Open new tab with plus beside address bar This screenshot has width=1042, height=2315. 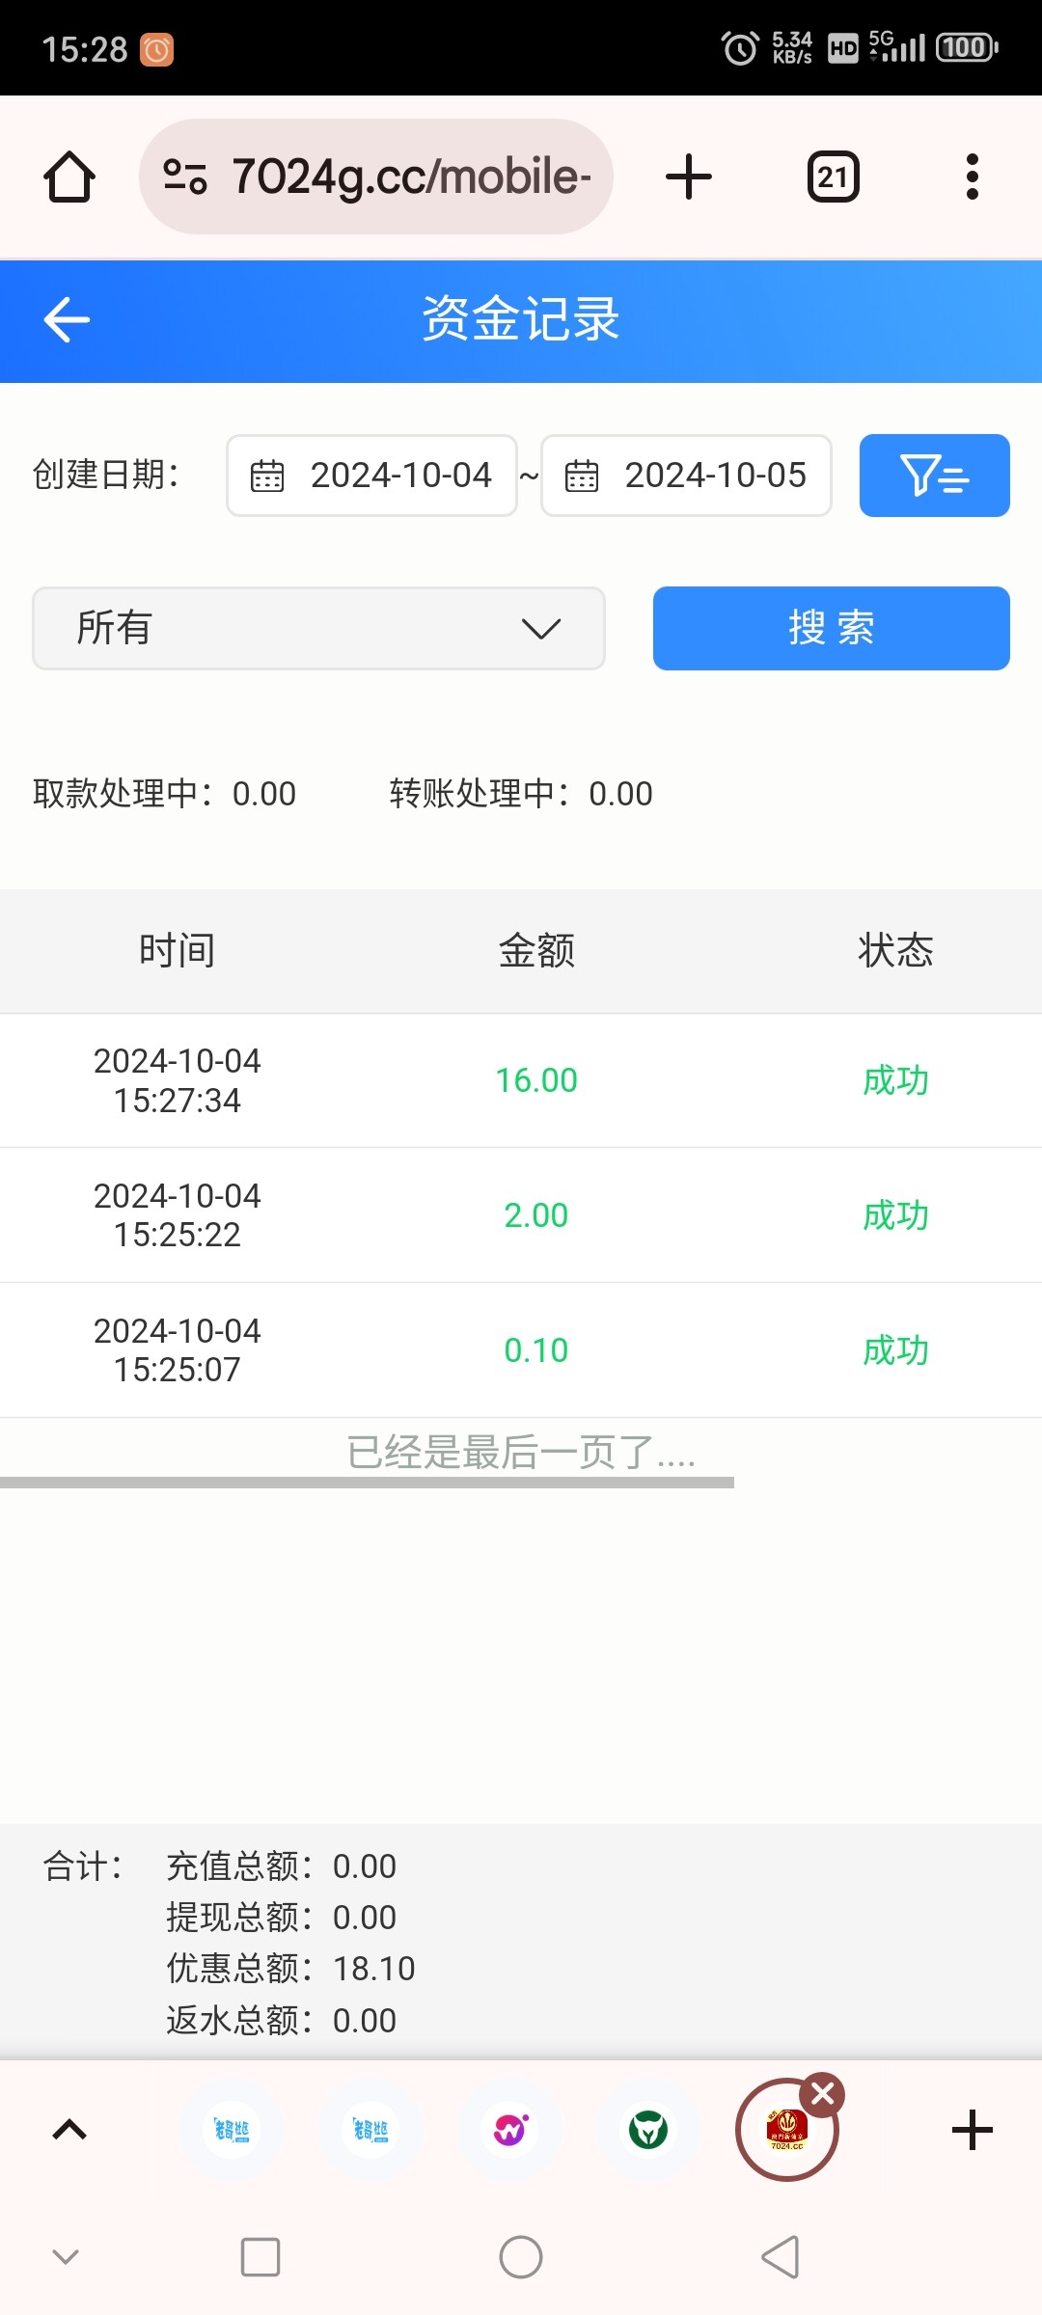(689, 177)
